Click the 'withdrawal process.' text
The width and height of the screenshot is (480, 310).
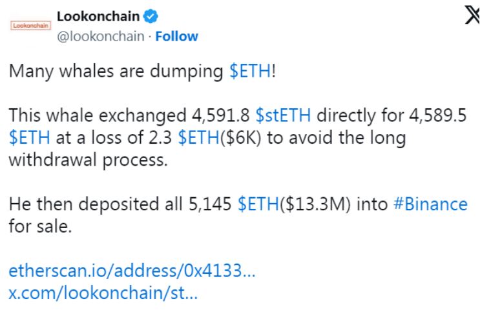pyautogui.click(x=88, y=160)
